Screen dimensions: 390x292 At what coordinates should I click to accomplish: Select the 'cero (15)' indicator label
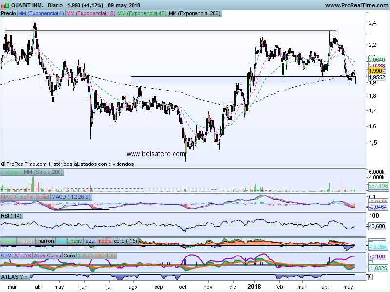click(x=125, y=241)
